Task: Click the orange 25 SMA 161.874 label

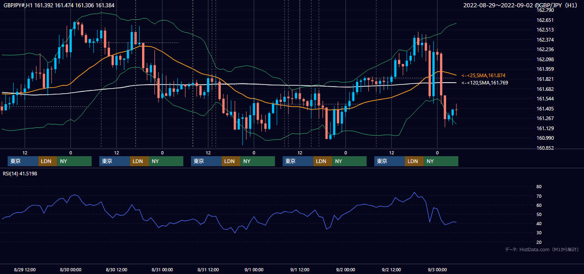Action: pos(483,75)
